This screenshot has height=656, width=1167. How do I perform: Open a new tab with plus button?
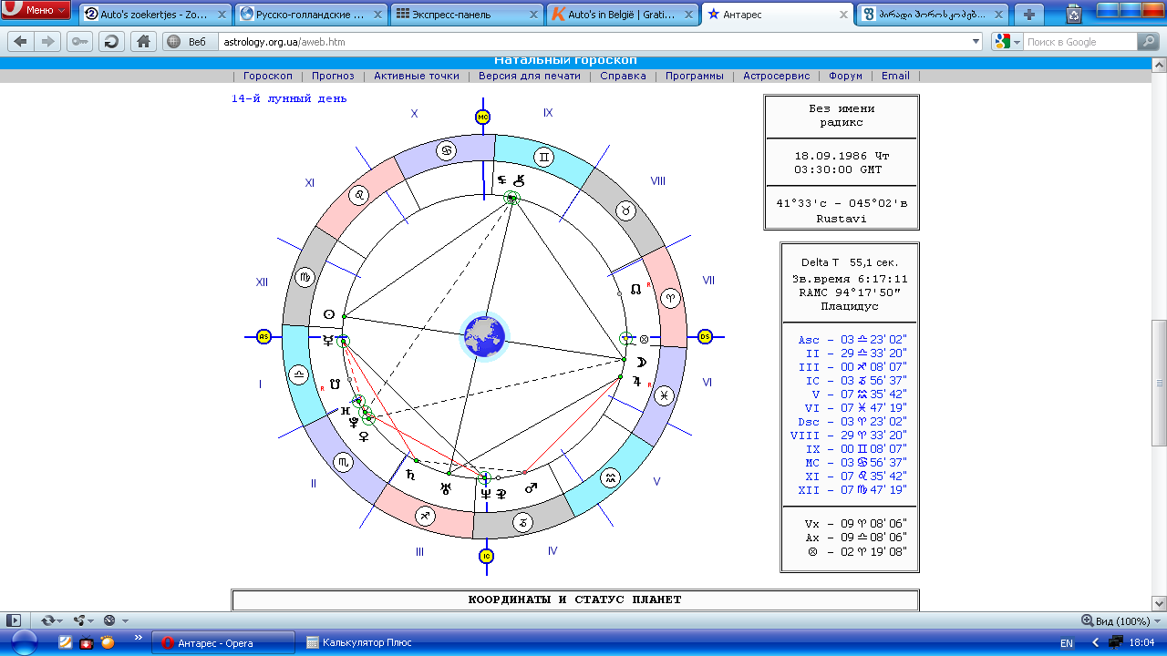(x=1029, y=15)
